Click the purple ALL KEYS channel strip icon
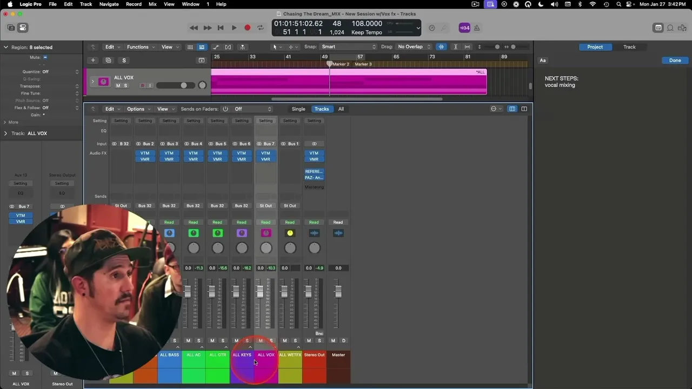Image resolution: width=692 pixels, height=389 pixels. [x=242, y=233]
